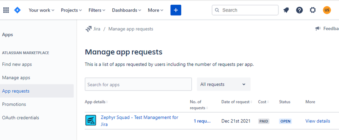This screenshot has height=140, width=339.
Task: Open the app switcher grid icon
Action: [6, 10]
